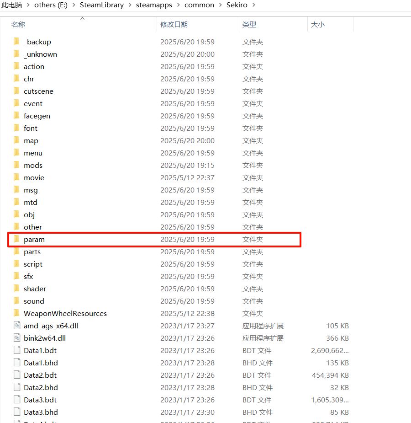This screenshot has width=411, height=423.
Task: Expand chevron after common in breadcrumb
Action: pos(220,5)
